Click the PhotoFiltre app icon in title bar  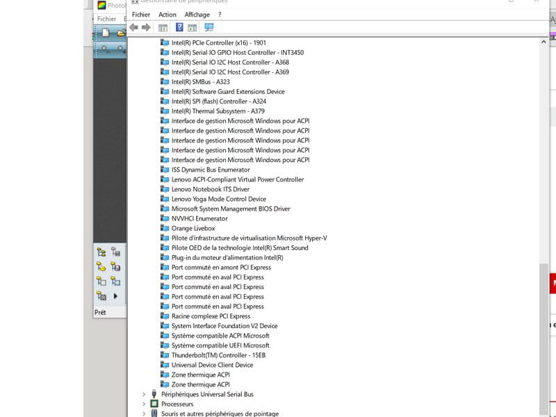(x=101, y=5)
